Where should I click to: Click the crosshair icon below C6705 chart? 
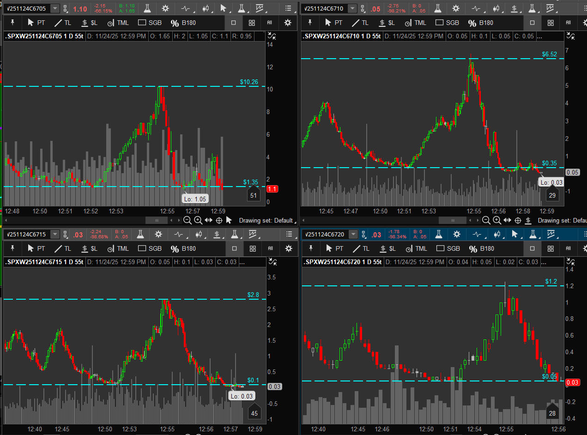[219, 220]
